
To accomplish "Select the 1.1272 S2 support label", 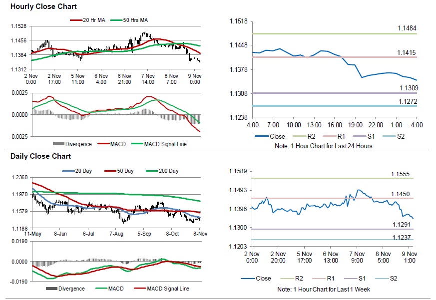I will coord(408,101).
